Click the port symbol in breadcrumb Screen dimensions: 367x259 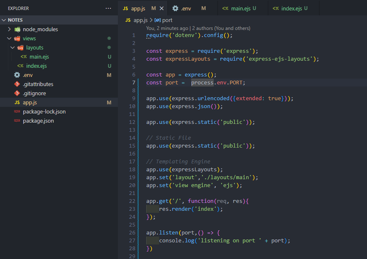coord(167,20)
